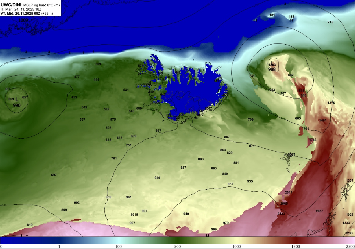
Task: Click the height value 819
Action: click(30, 225)
